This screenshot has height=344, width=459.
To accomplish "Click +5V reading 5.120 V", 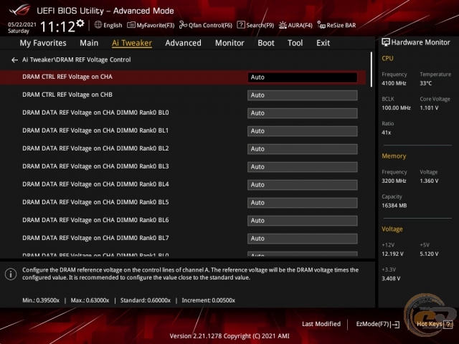I will coord(429,254).
